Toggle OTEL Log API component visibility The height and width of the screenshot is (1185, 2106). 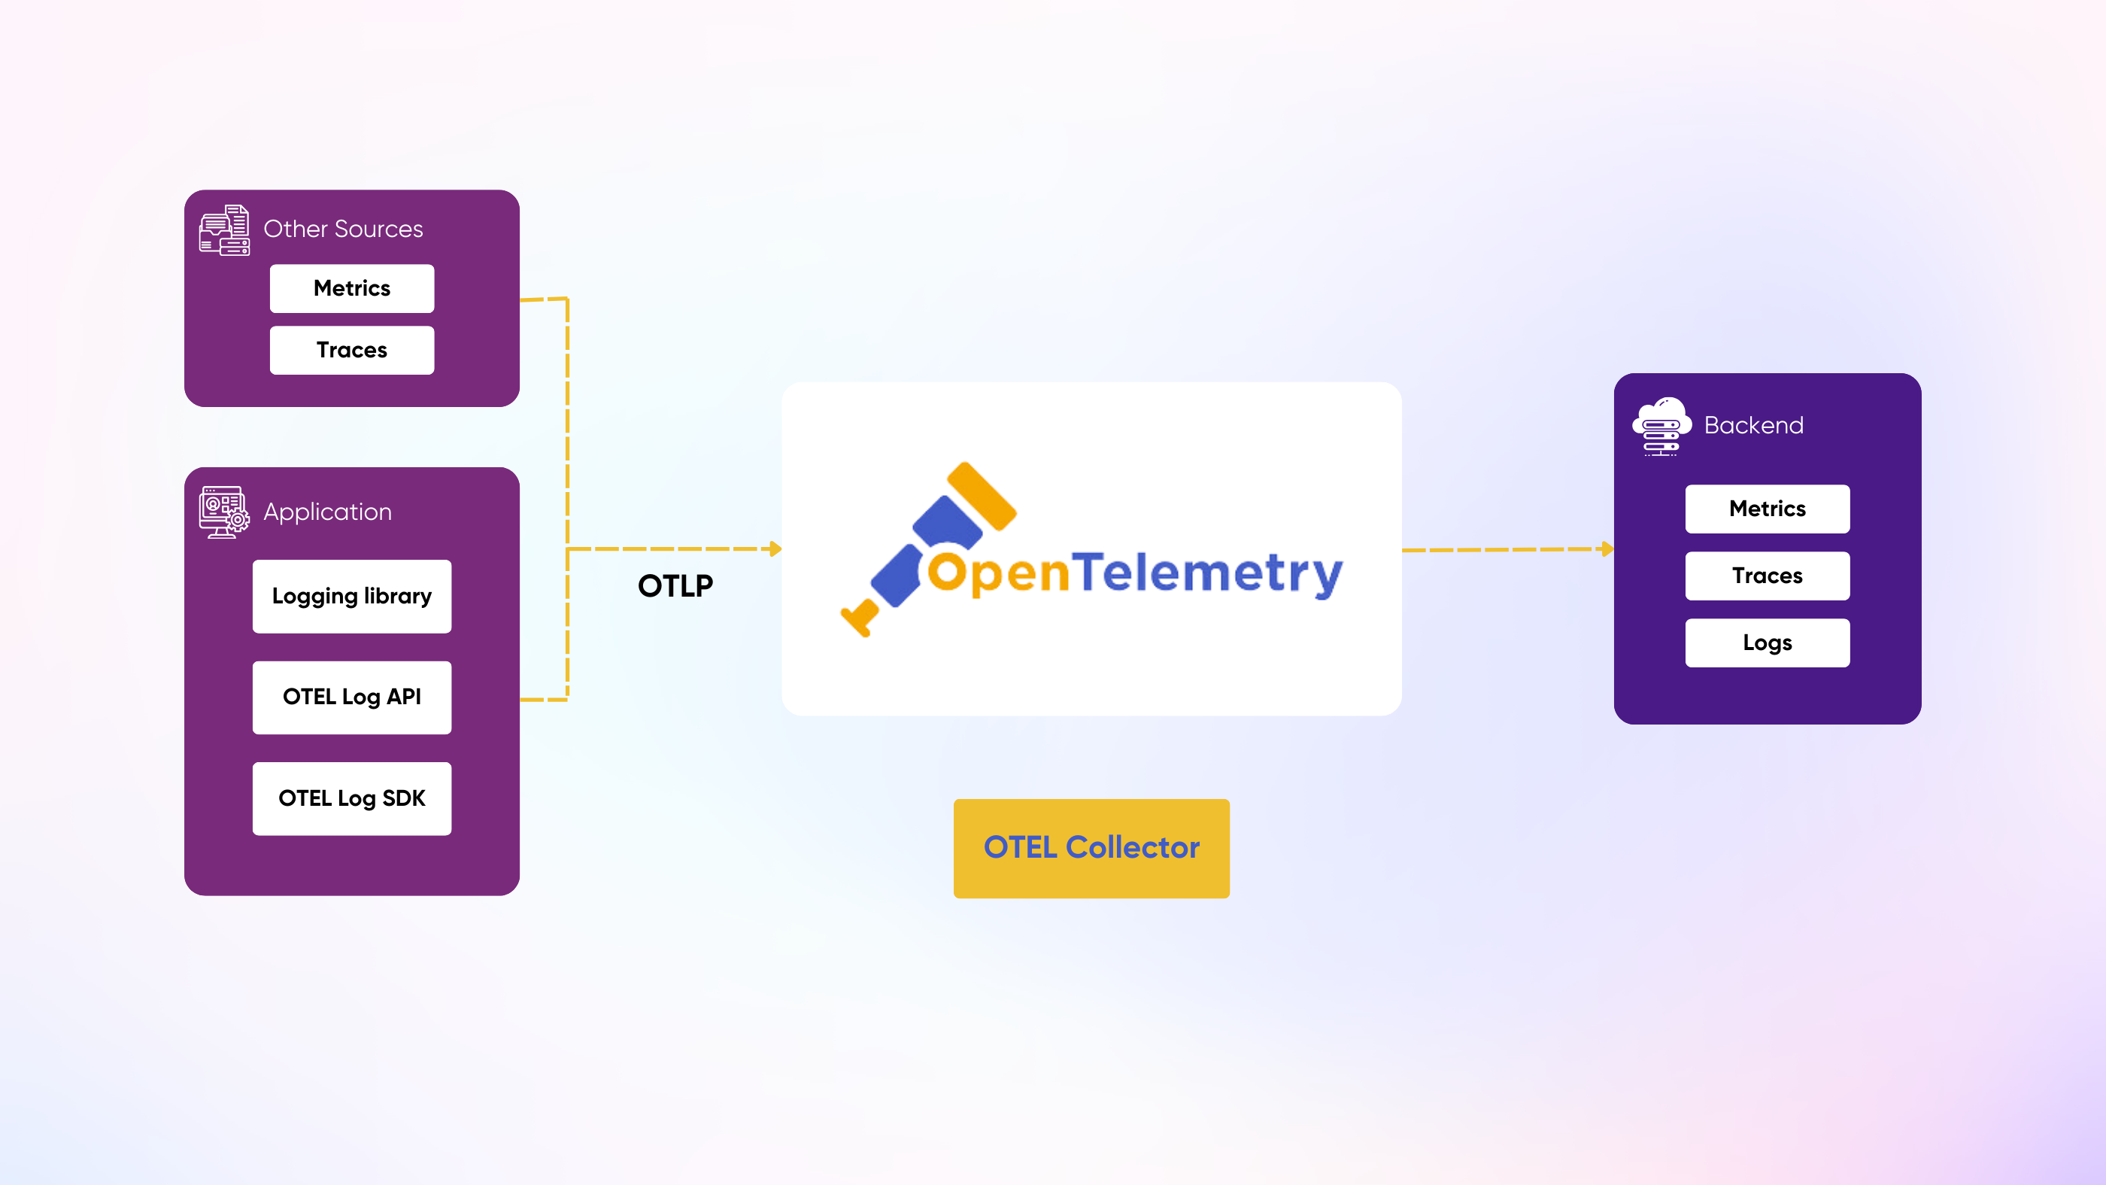351,697
